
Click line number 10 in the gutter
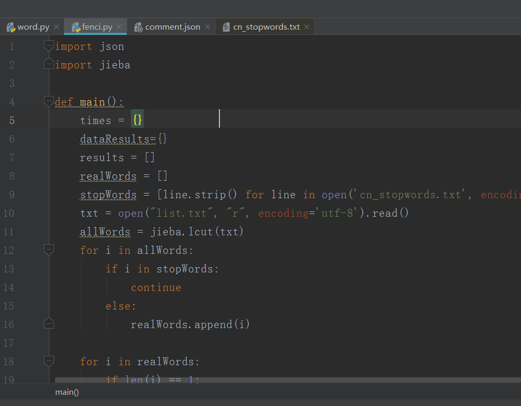coord(8,213)
